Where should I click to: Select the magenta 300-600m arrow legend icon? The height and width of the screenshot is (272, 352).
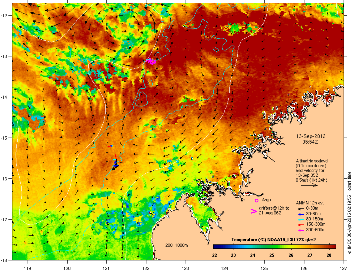coord(301,230)
